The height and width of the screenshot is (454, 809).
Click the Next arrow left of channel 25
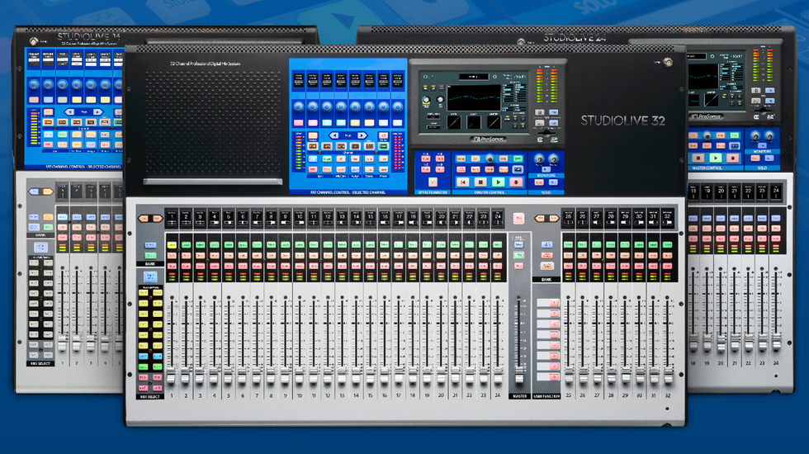pyautogui.click(x=554, y=218)
